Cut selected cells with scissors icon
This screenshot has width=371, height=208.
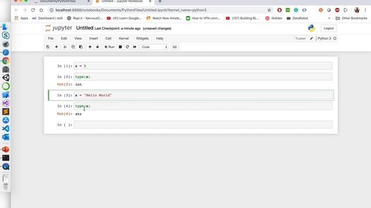coord(65,47)
